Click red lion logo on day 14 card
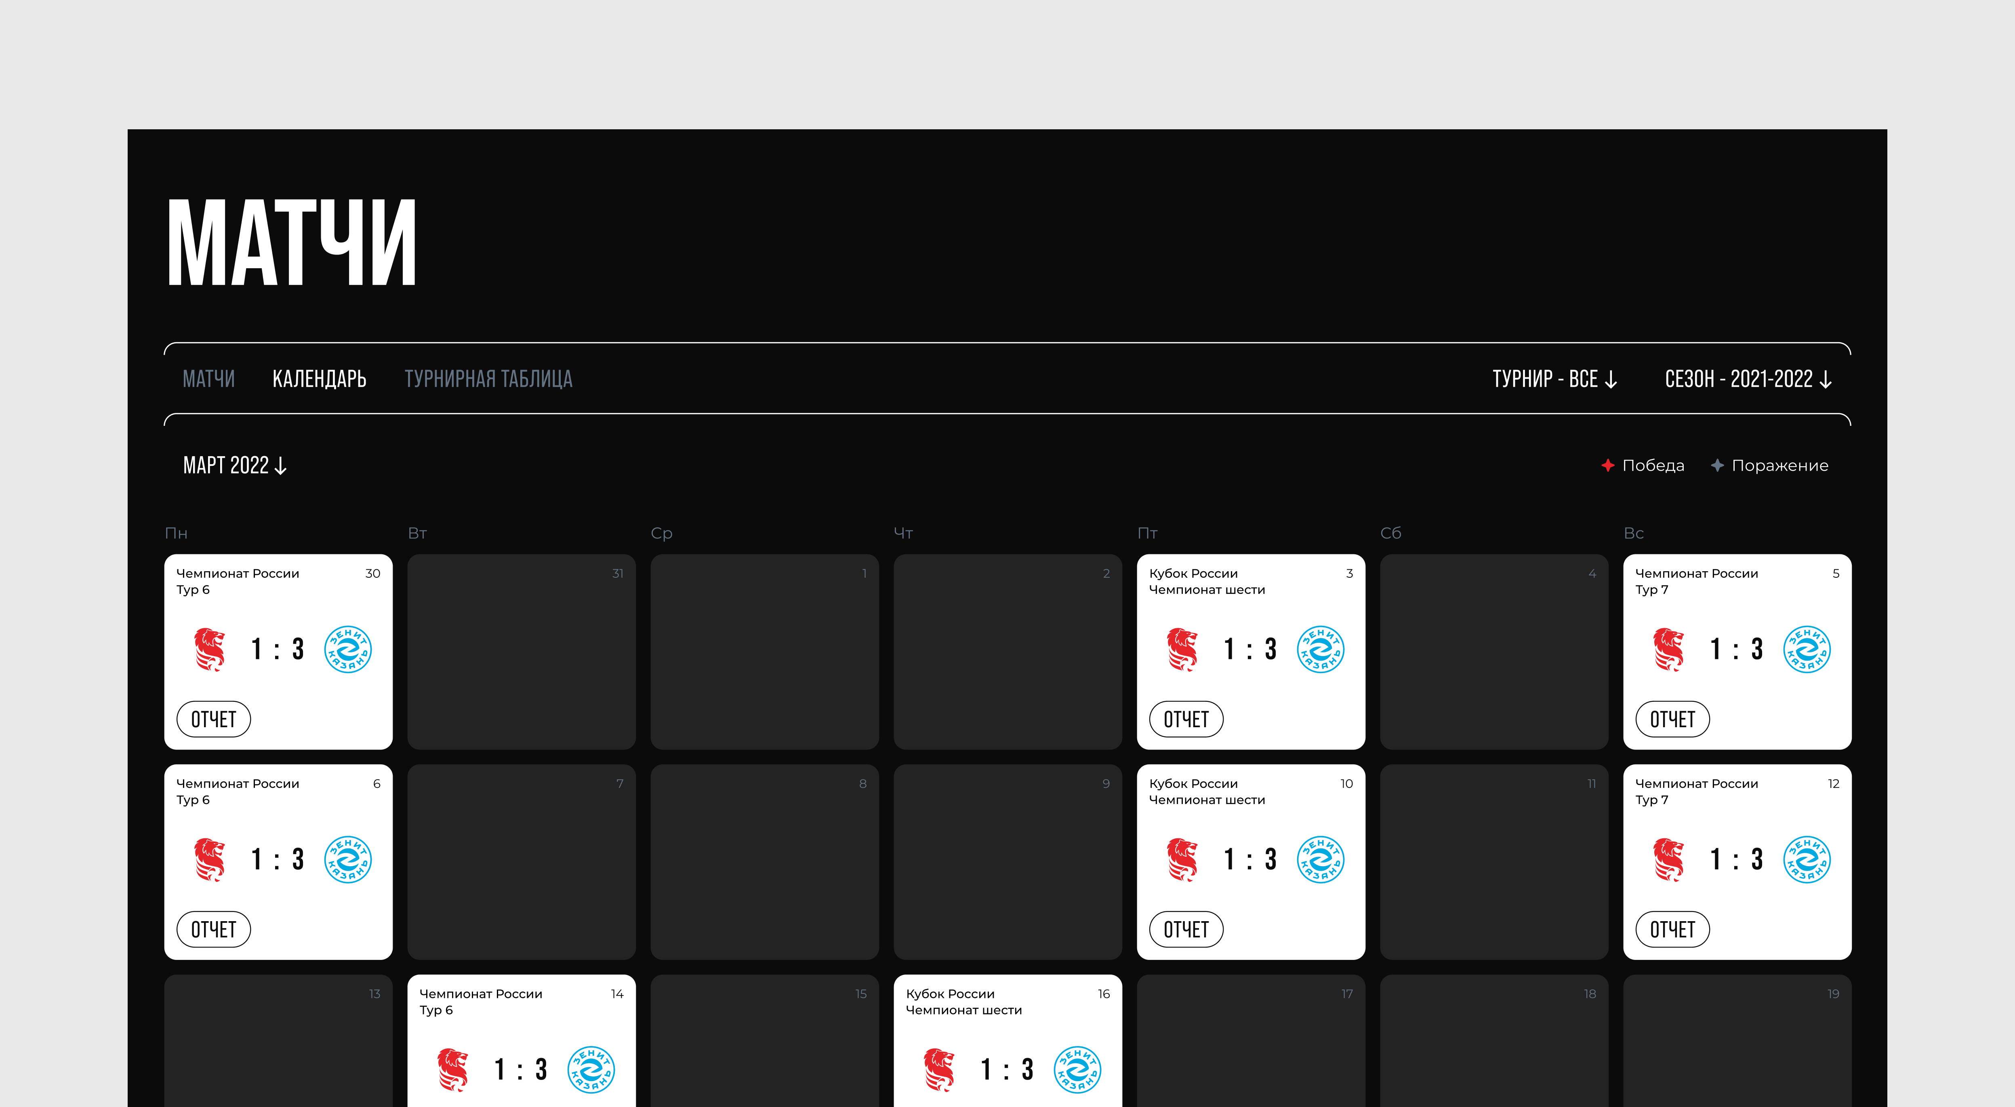 [x=453, y=1070]
